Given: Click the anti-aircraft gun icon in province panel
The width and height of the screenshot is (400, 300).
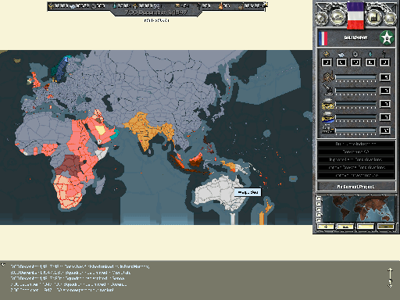Looking at the screenshot, I should (328, 90).
